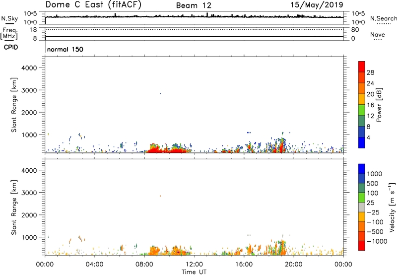The image size is (397, 275).
Task: Click the isolated echo near 2800 km in the power panel
Action: 160,93
